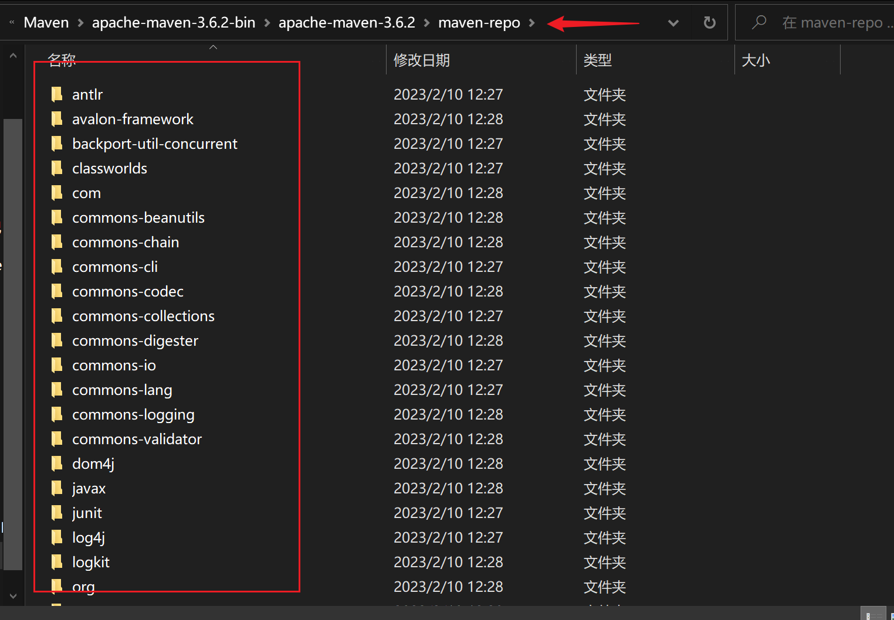Viewport: 894px width, 620px height.
Task: Click the date cell of the logkit row
Action: coord(448,562)
